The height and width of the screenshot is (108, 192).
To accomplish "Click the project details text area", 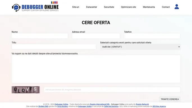I will [96, 69].
